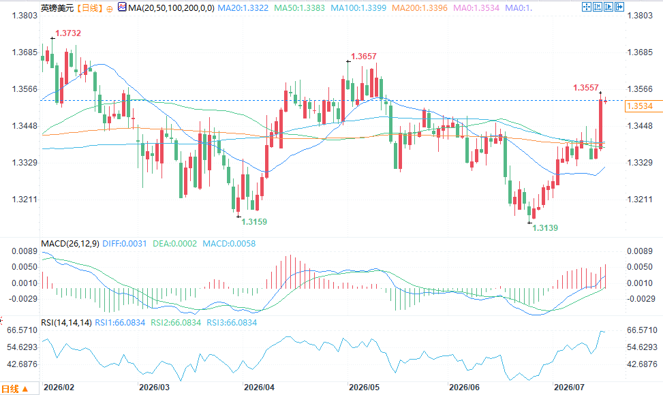Click the play-forward chart icon
This screenshot has height=395, width=663.
[608, 7]
